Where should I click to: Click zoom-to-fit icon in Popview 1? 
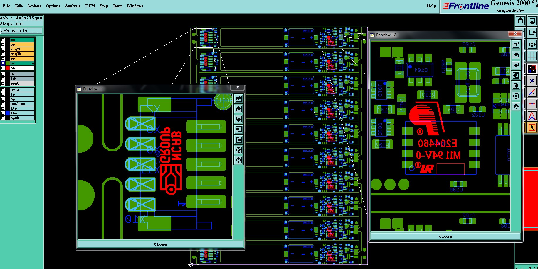[x=238, y=150]
